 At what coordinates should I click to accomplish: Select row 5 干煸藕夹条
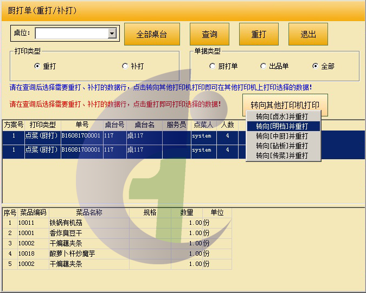pyautogui.click(x=117, y=264)
